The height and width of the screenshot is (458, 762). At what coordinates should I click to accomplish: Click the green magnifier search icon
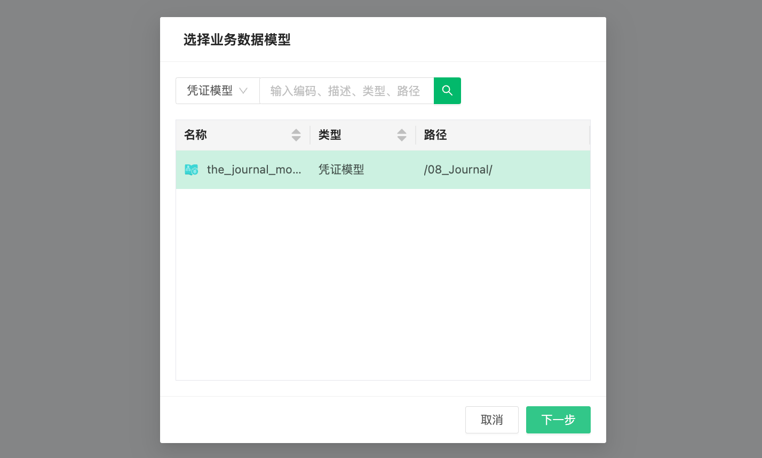(x=447, y=91)
